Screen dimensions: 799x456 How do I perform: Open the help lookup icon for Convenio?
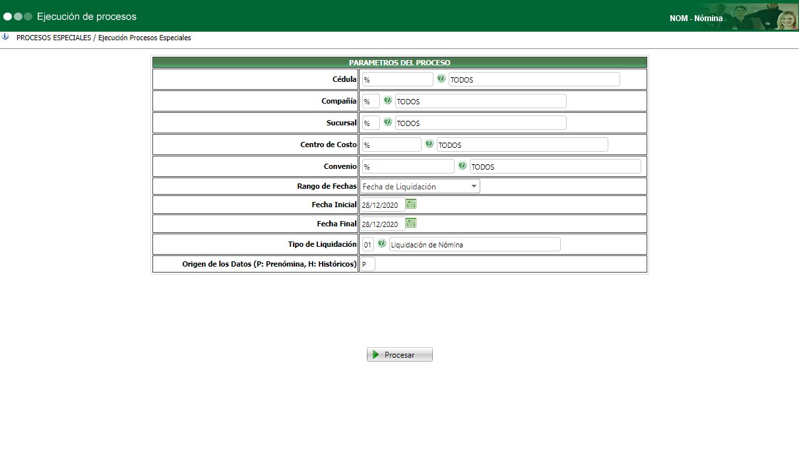(x=463, y=166)
